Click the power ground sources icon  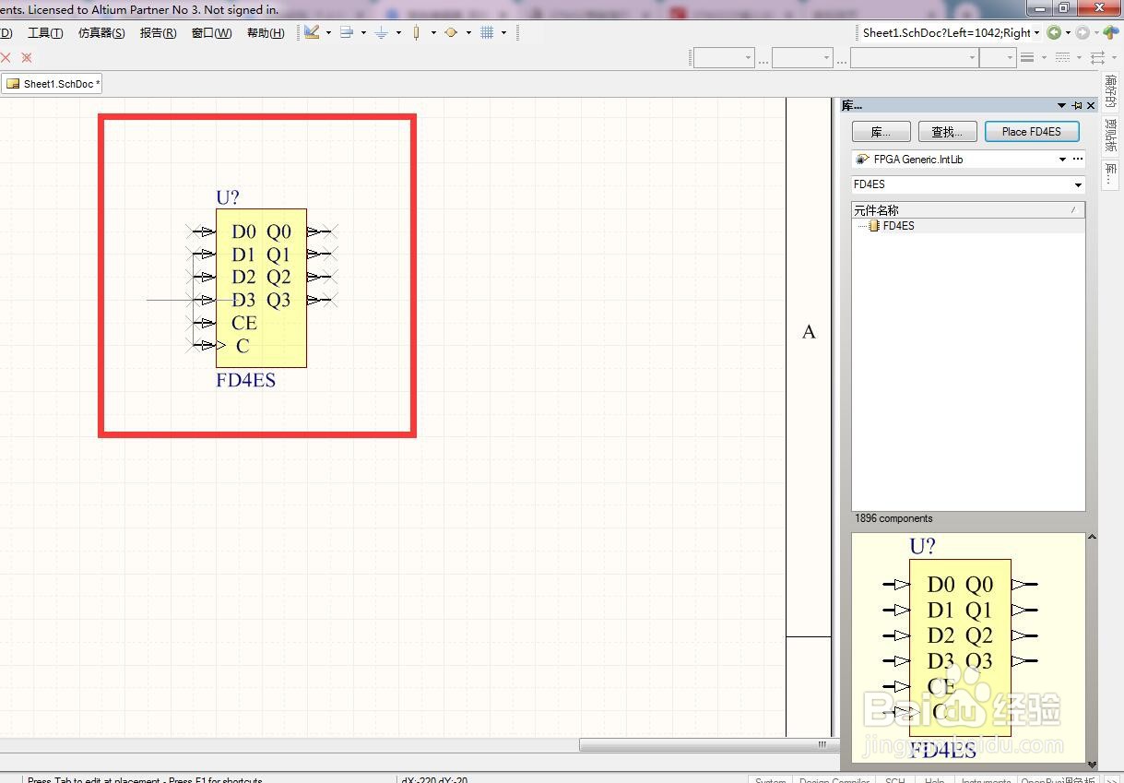click(x=382, y=32)
